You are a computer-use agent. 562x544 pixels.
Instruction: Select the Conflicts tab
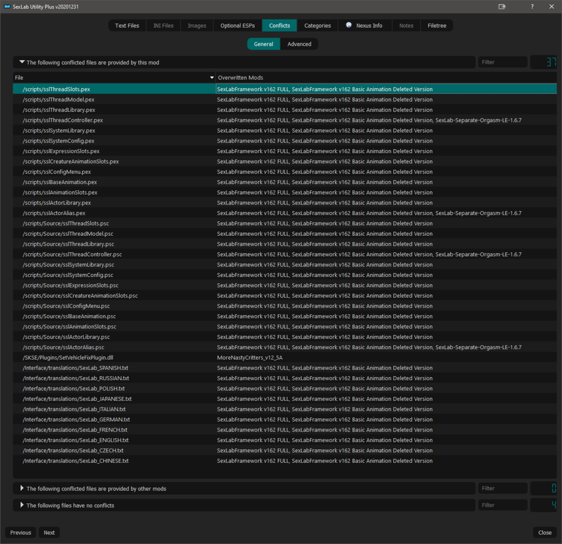coord(280,25)
